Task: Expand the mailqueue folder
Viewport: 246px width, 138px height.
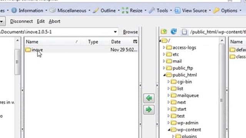Action: [168, 95]
